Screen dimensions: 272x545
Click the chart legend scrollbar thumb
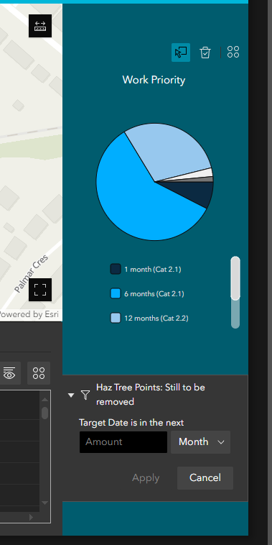click(x=235, y=278)
